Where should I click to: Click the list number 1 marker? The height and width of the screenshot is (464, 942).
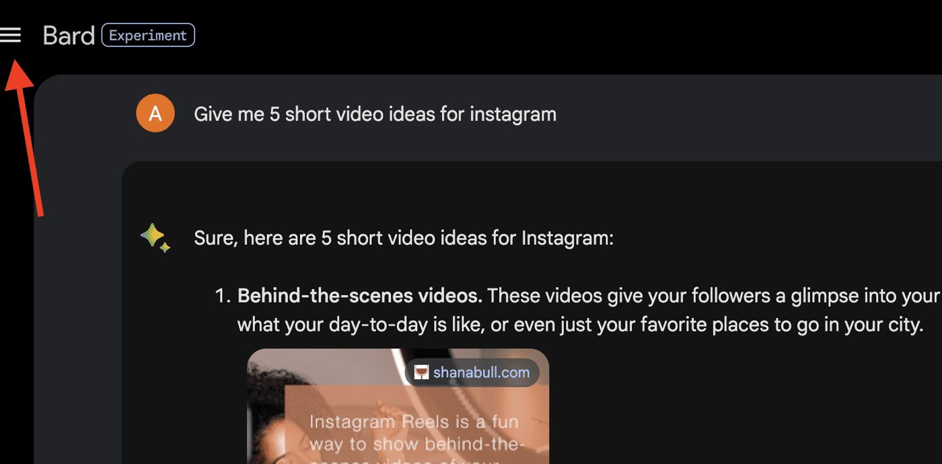point(223,296)
